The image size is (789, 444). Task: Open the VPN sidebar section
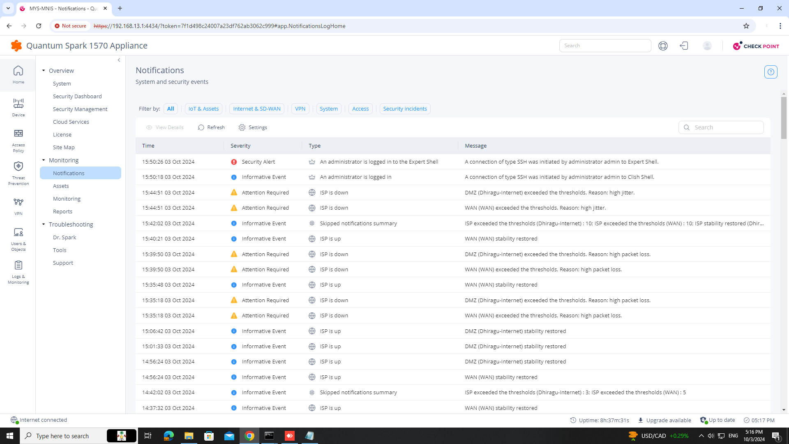click(x=18, y=206)
